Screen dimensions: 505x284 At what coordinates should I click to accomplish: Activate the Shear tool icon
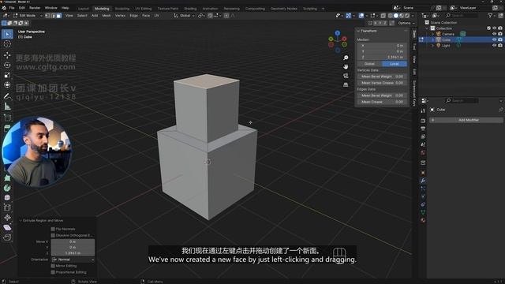tap(7, 227)
